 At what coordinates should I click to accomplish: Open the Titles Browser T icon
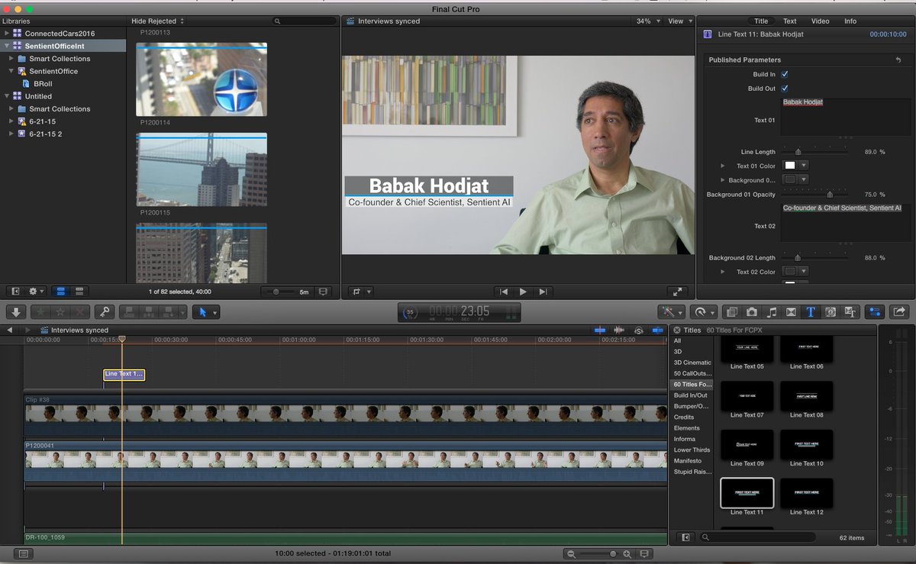[x=811, y=312]
